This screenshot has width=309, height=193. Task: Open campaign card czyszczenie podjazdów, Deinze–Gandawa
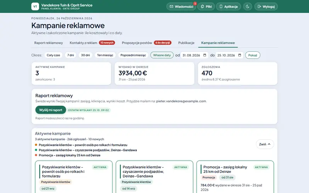(154, 177)
